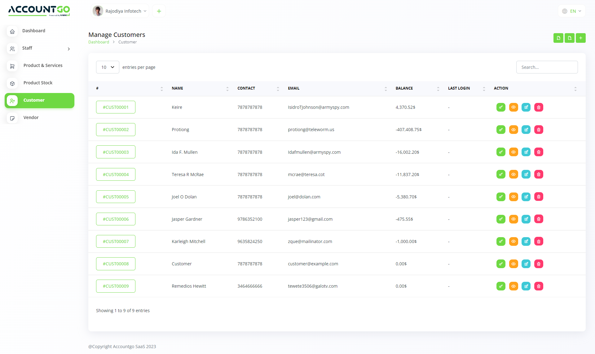
Task: Click trash icon for Remedios Hewitt
Action: pos(539,286)
